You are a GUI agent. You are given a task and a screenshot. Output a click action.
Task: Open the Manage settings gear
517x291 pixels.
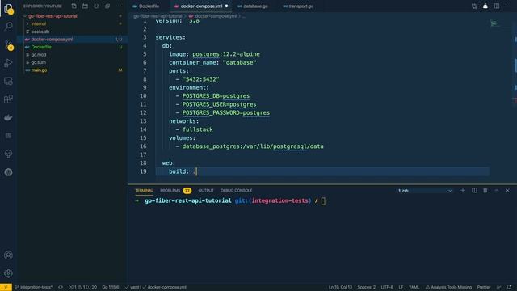[8, 273]
